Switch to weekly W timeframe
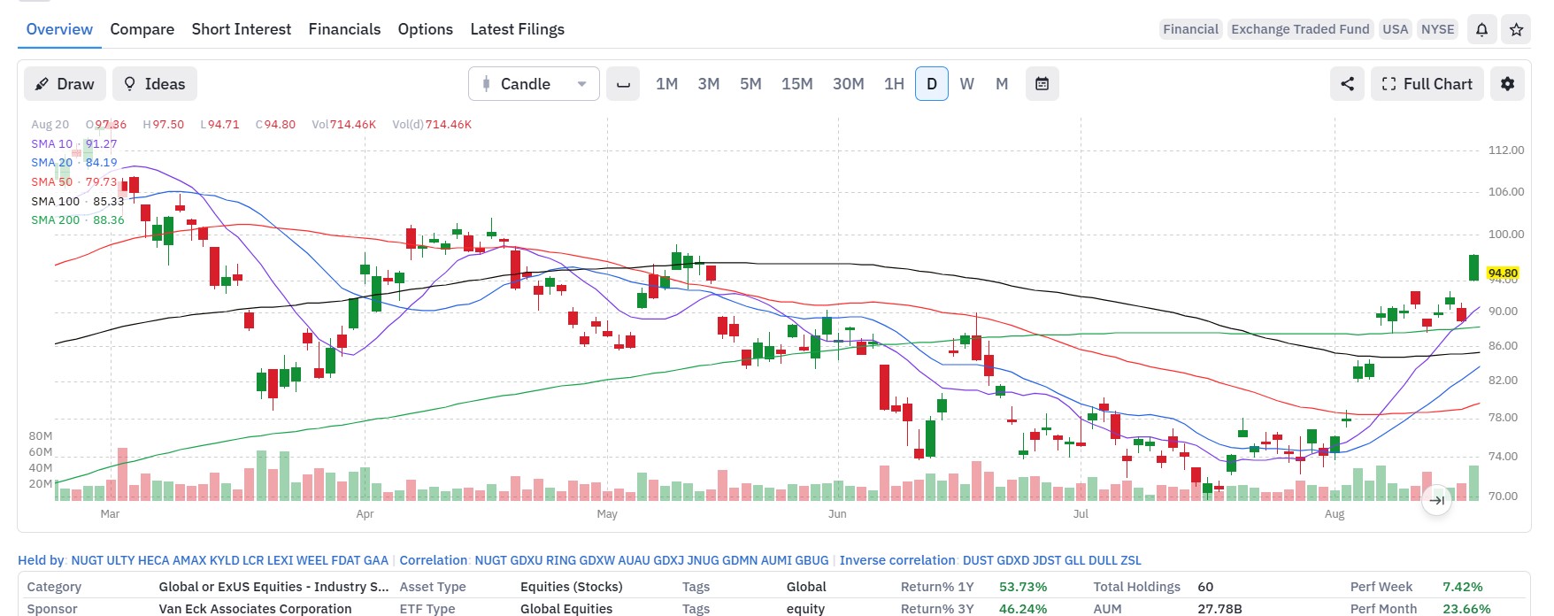The height and width of the screenshot is (616, 1554). coord(966,84)
